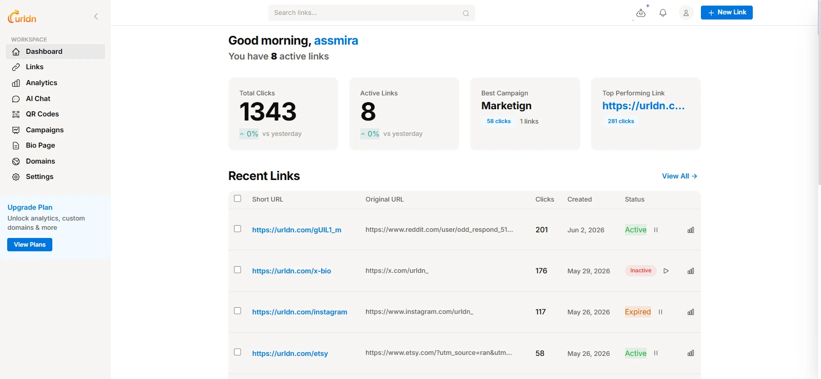821x379 pixels.
Task: Click the Clicks column header
Action: coord(544,200)
